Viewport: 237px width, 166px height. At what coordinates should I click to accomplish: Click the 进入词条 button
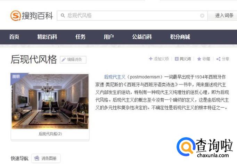click(x=222, y=15)
